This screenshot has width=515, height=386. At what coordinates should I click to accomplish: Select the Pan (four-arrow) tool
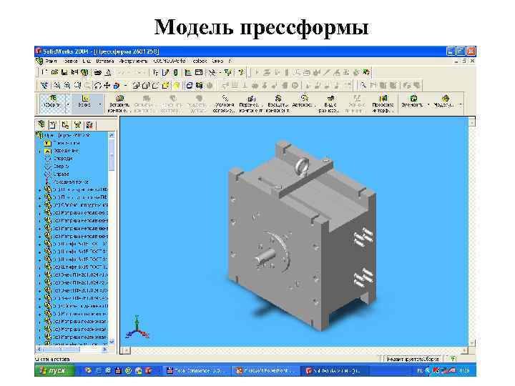[107, 86]
